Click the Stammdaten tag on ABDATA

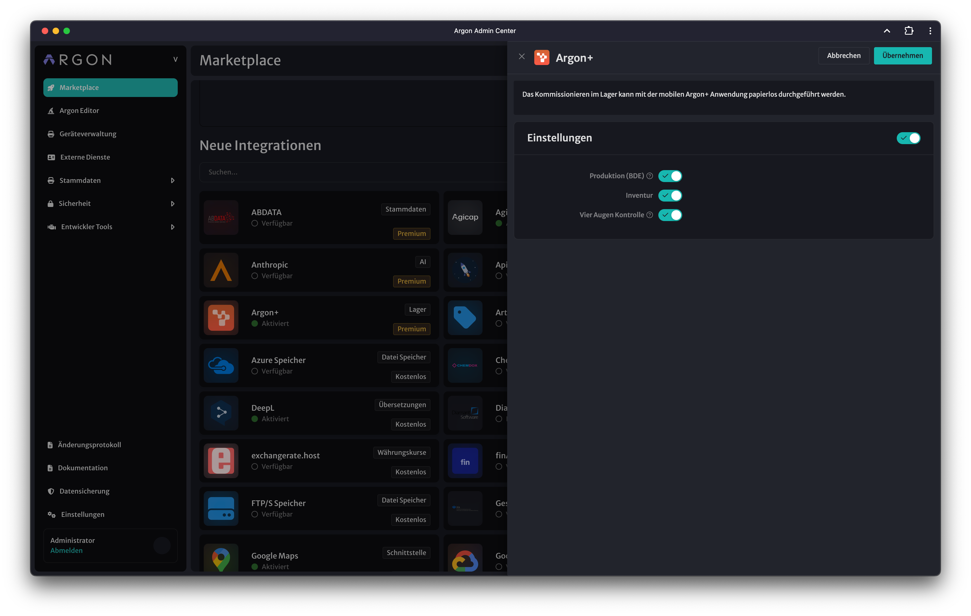coord(405,209)
